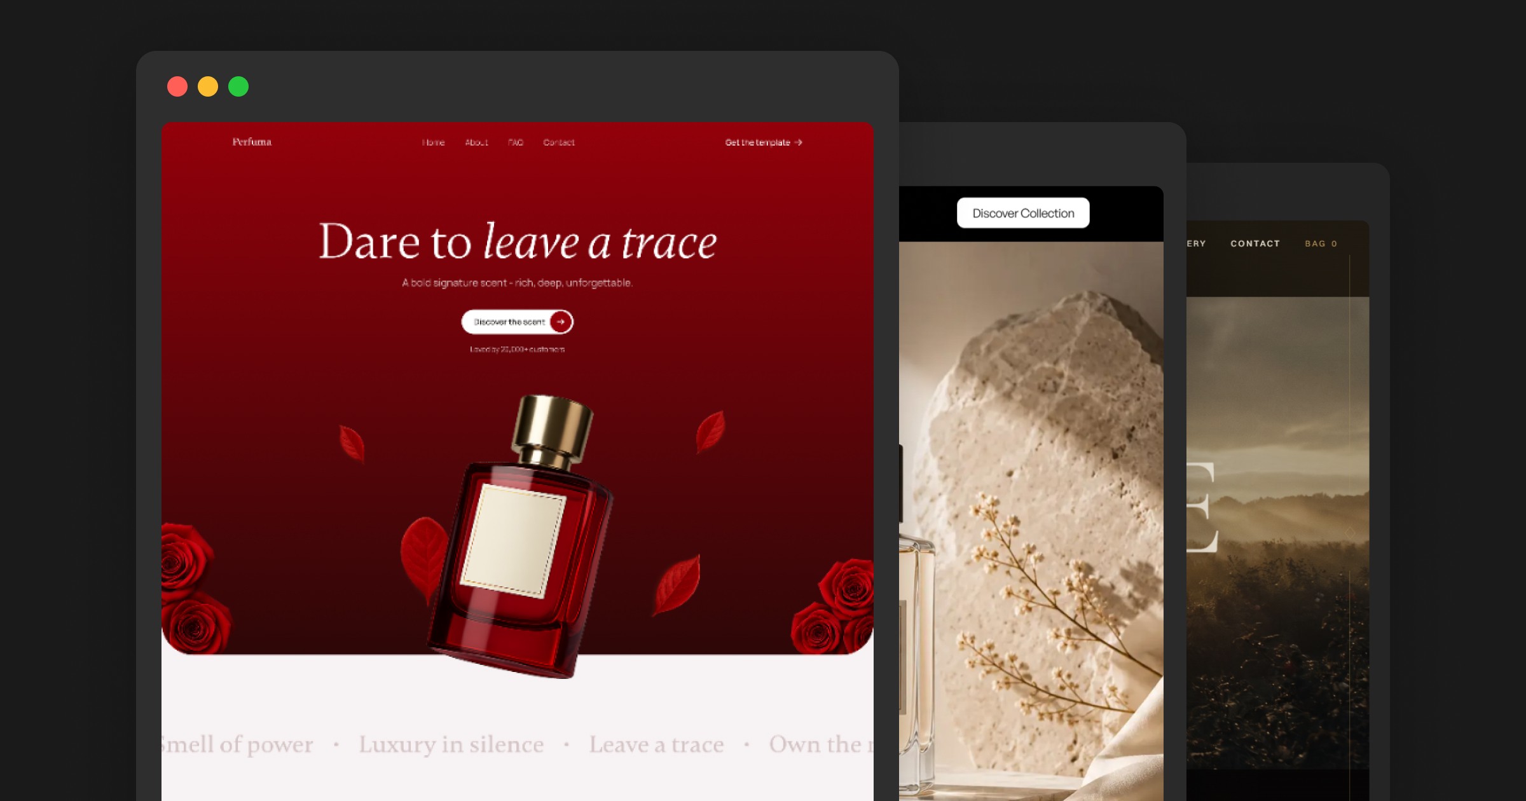
Task: Go to Home in Perfuma nav
Action: click(x=433, y=142)
